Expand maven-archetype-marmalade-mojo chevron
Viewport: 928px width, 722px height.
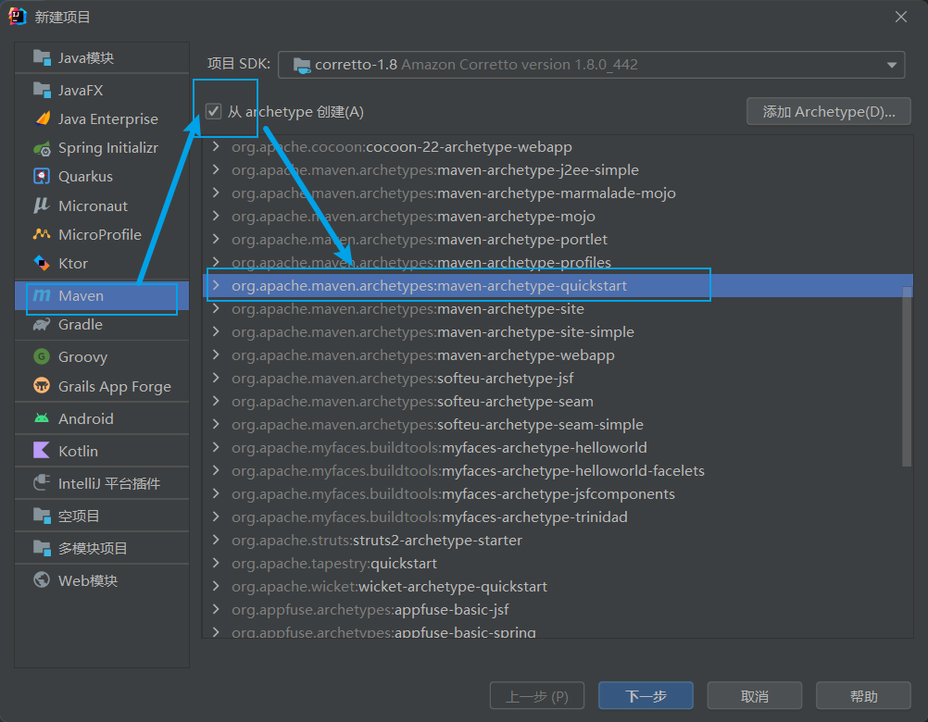coord(216,193)
